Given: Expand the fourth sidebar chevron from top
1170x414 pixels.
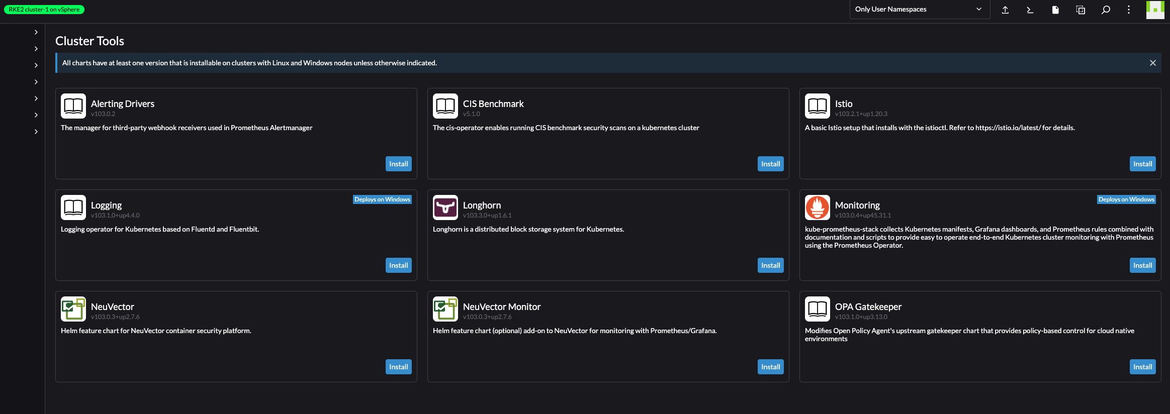Looking at the screenshot, I should coord(36,82).
